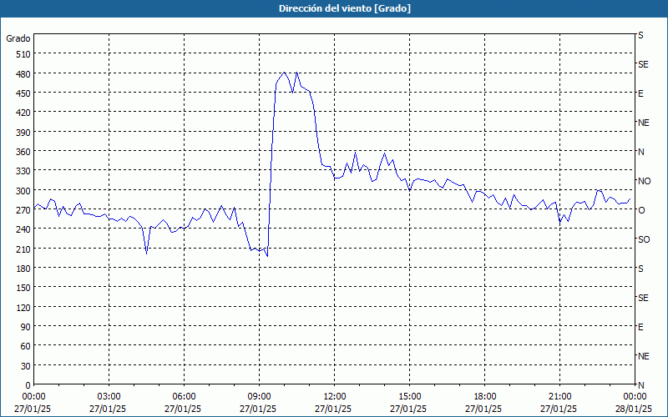Select the 12:00 time label
668x417 pixels.
pos(335,397)
